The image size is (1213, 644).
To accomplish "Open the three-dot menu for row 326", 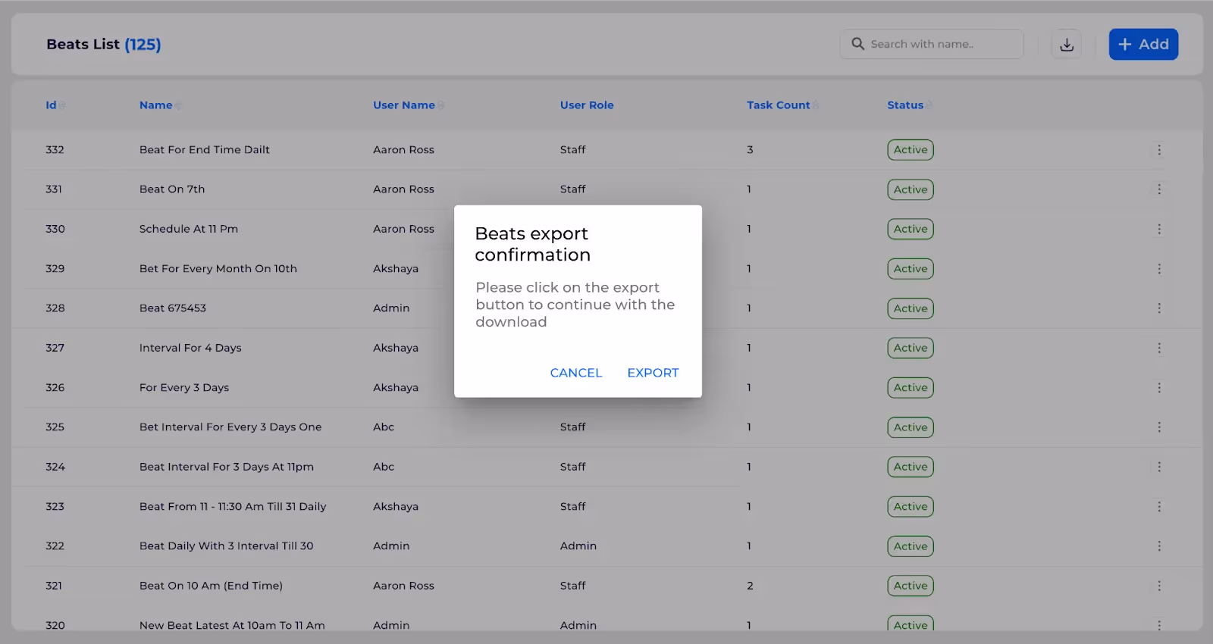I will 1159,388.
